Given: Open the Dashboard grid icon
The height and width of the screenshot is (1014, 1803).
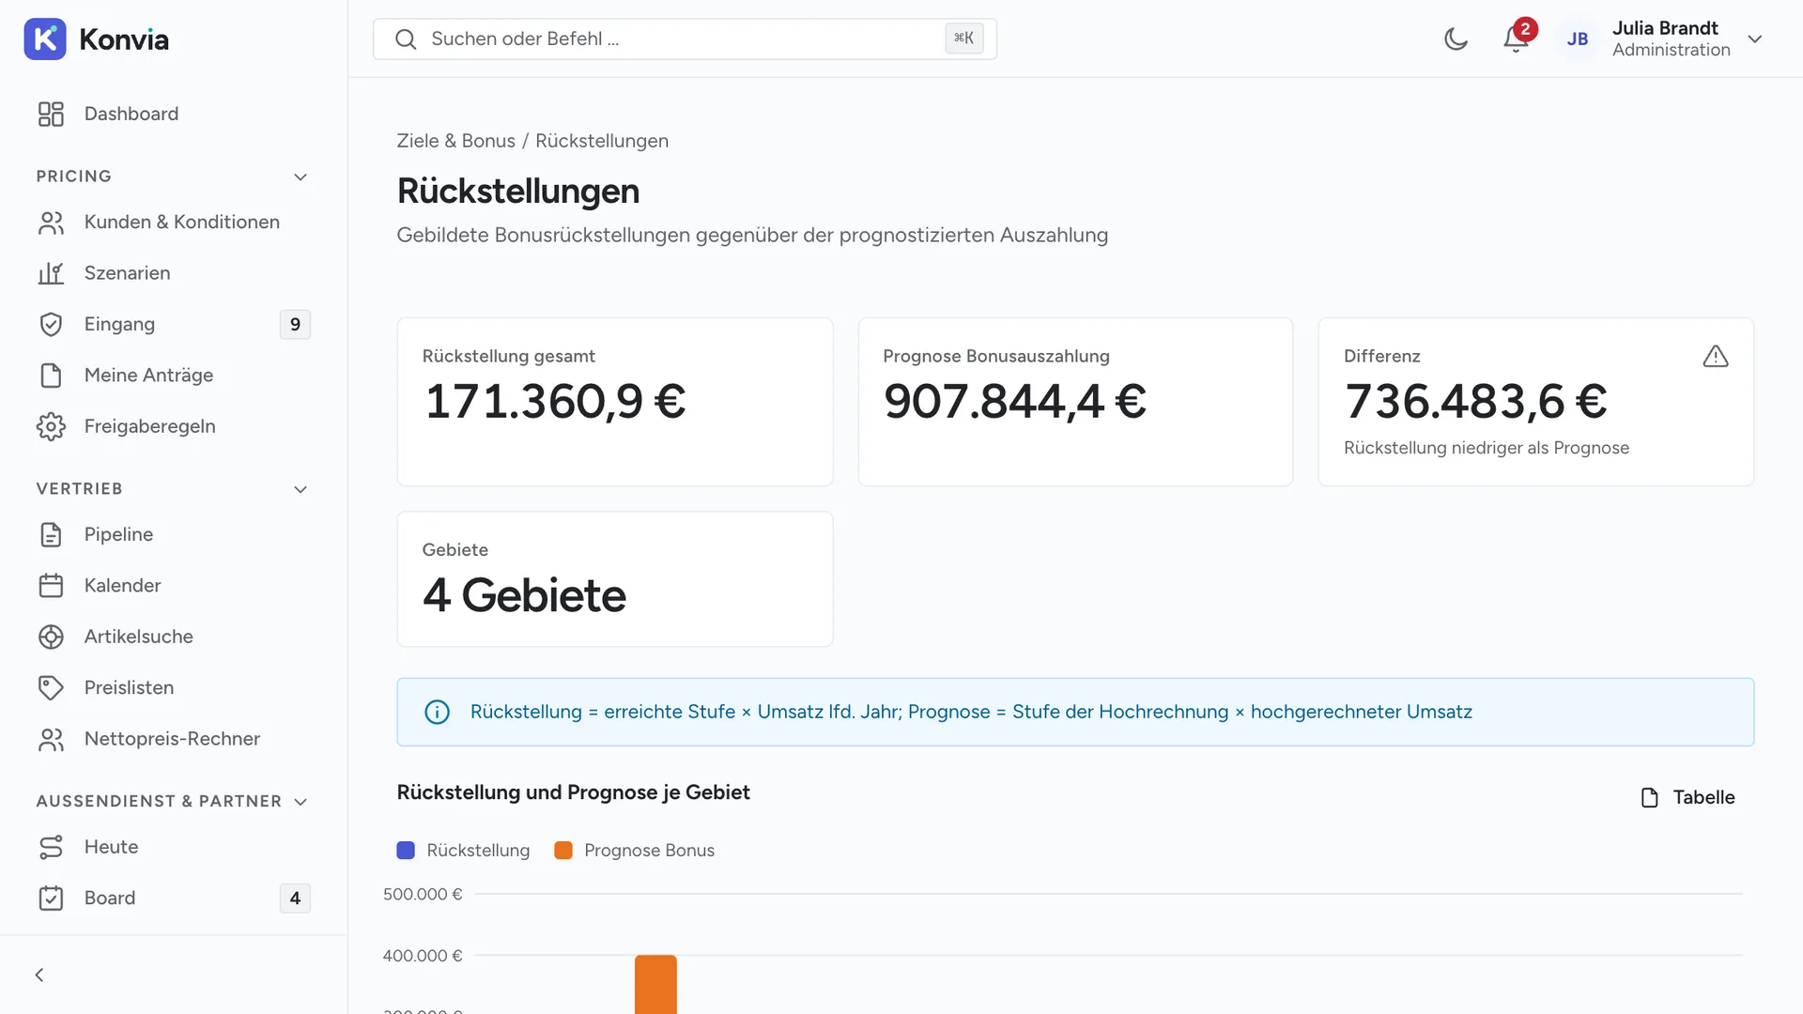Looking at the screenshot, I should (51, 114).
